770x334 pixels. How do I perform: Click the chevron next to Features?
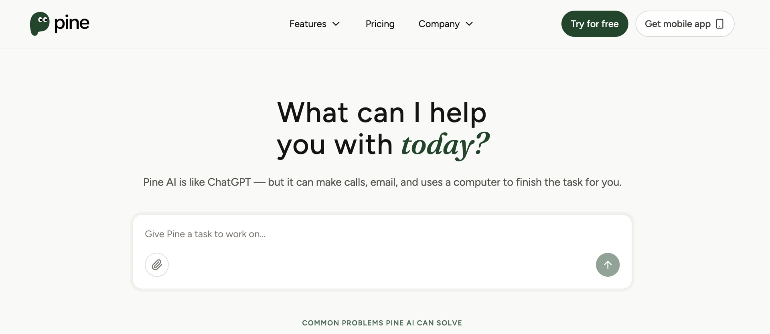336,24
